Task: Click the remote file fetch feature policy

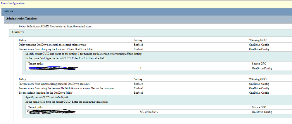Action: click(66, 88)
